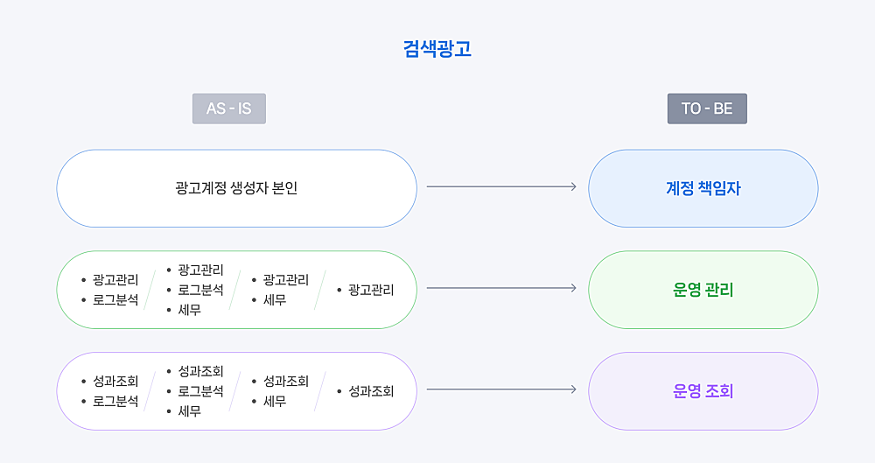Click 세무 in the two-item 광고관리 group
This screenshot has width=875, height=463.
(x=275, y=300)
